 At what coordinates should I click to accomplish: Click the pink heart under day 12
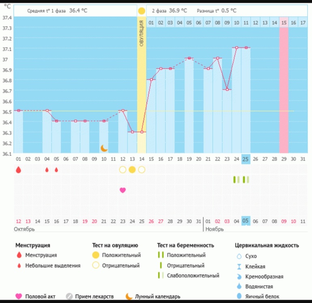[122, 190]
